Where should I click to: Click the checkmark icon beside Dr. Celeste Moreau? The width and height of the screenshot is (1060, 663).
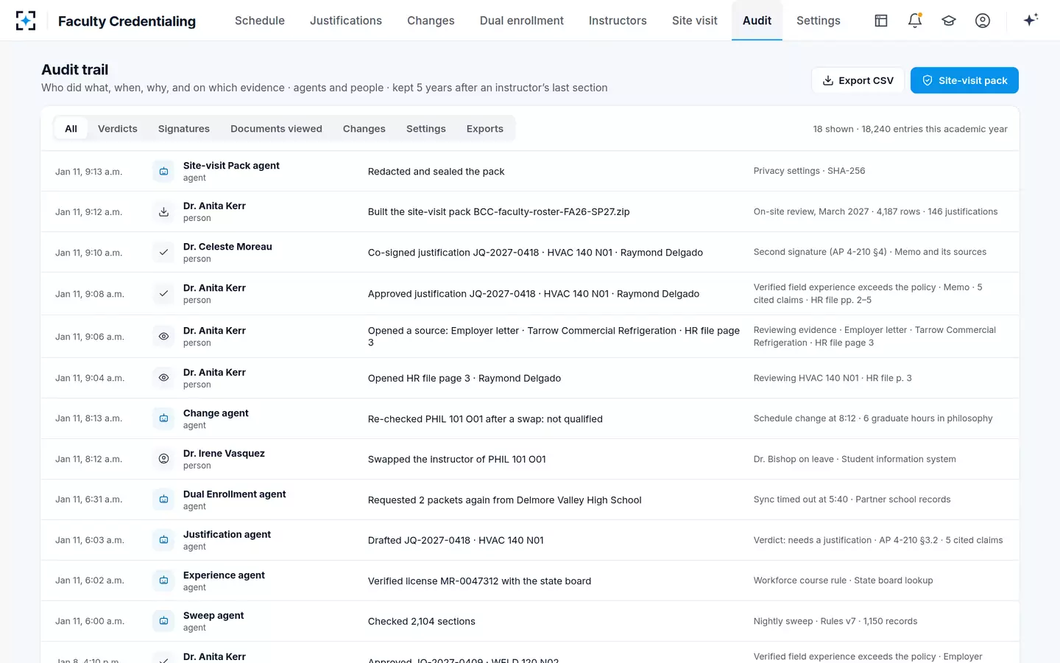(x=163, y=253)
